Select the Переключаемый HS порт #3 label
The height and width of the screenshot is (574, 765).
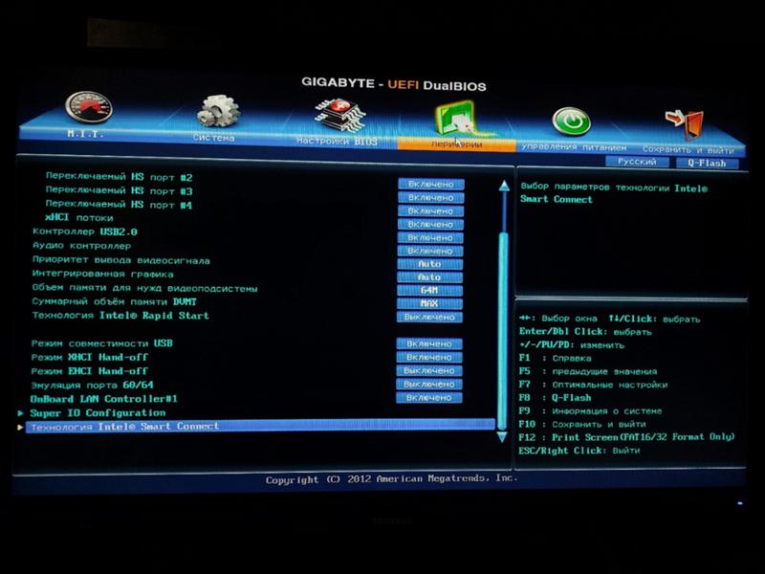click(x=119, y=190)
